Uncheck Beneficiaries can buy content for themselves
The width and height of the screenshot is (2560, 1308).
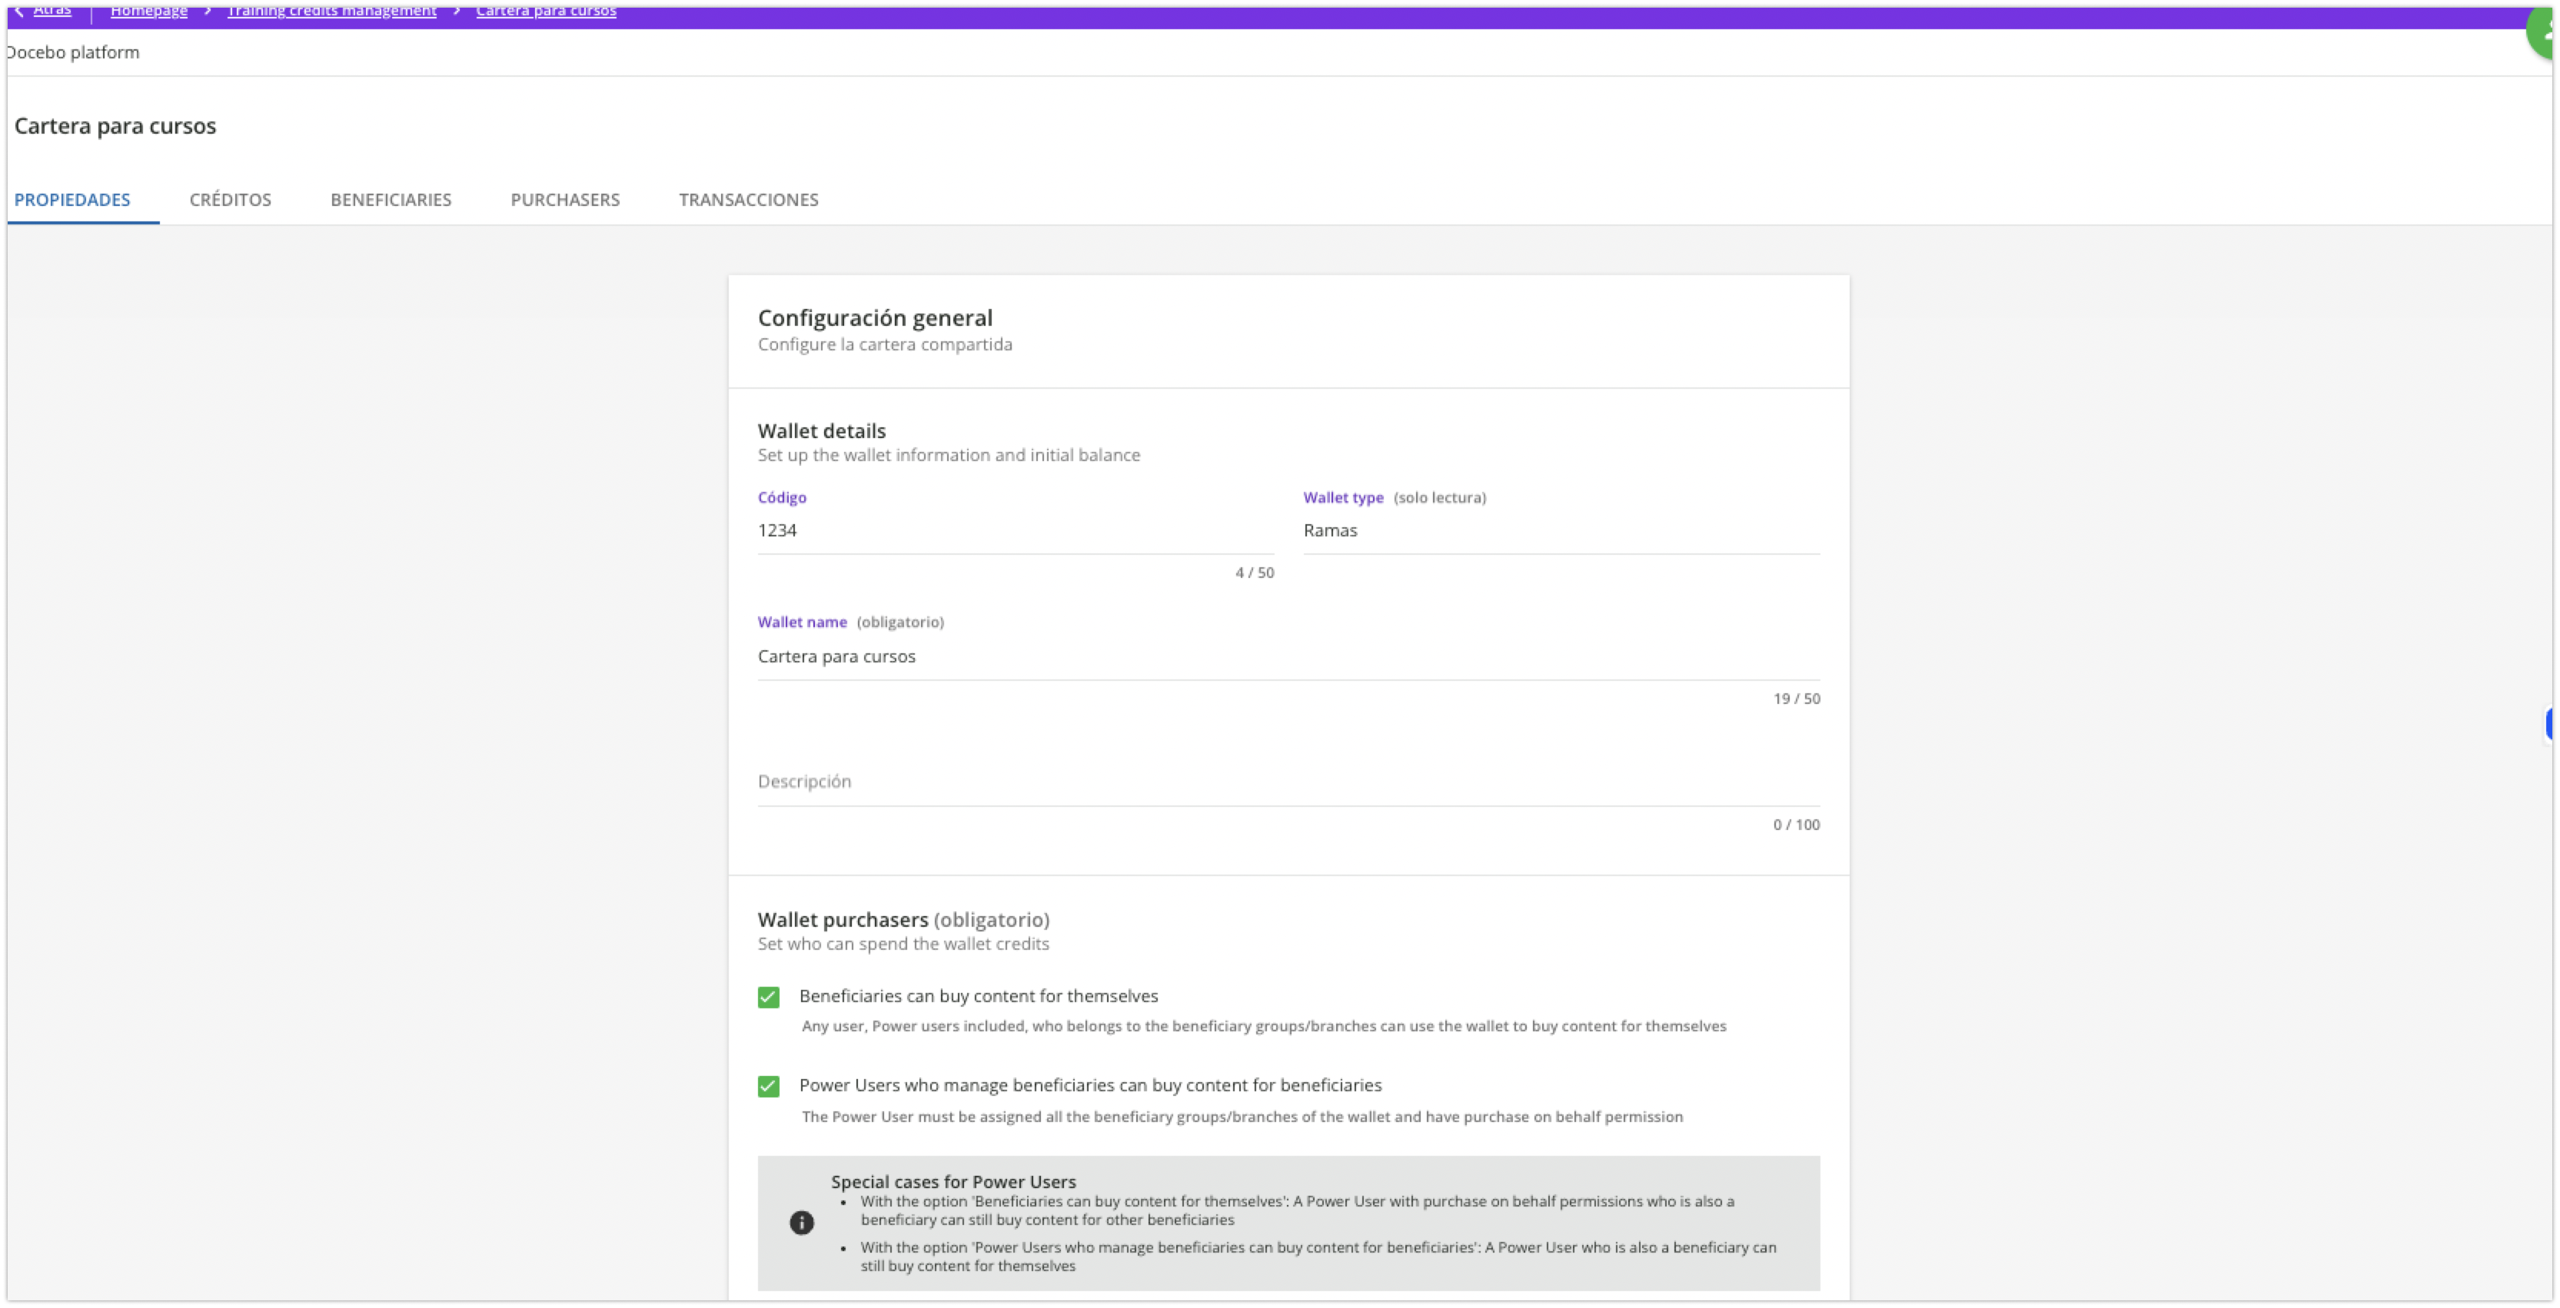pyautogui.click(x=768, y=998)
